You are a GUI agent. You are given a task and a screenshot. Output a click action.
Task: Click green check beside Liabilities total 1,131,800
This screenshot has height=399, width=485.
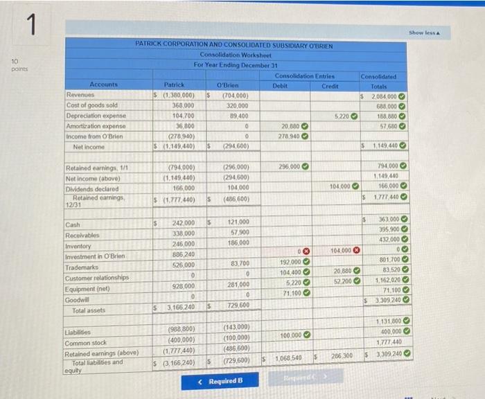click(407, 321)
